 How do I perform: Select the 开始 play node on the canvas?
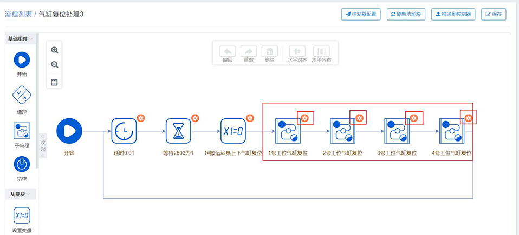[x=69, y=131]
